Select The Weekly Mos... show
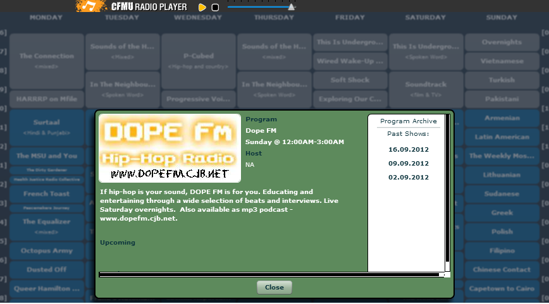This screenshot has height=304, width=549. [502, 156]
